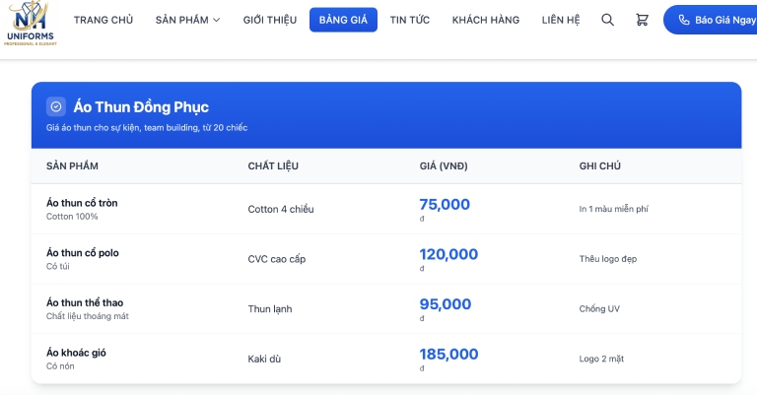Viewport: 757px width, 395px height.
Task: Open the Tin Tức menu item
Action: 410,20
